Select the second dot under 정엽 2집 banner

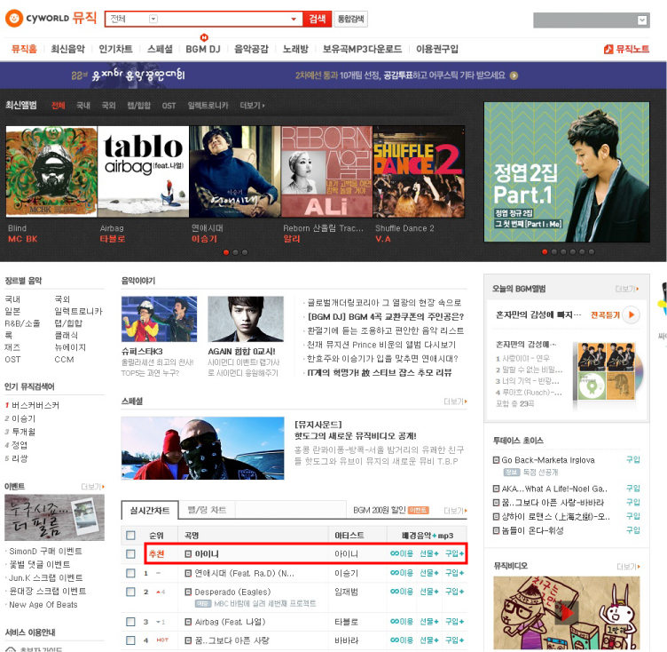pyautogui.click(x=553, y=252)
